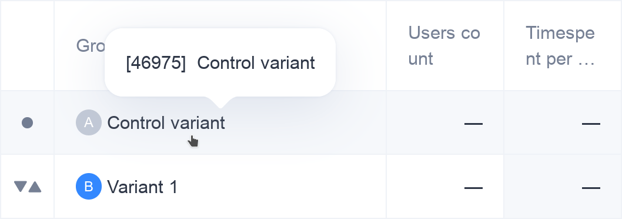
Task: Click Control variant Users count dash cell
Action: point(473,124)
